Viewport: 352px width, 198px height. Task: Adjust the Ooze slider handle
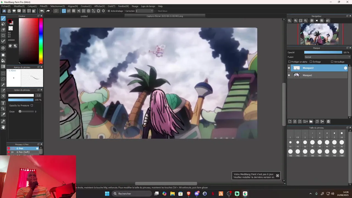point(20,111)
